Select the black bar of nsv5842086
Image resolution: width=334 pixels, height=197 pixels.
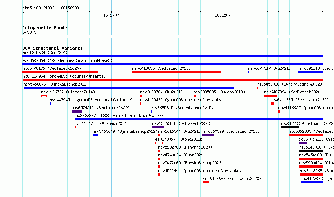[311, 151]
